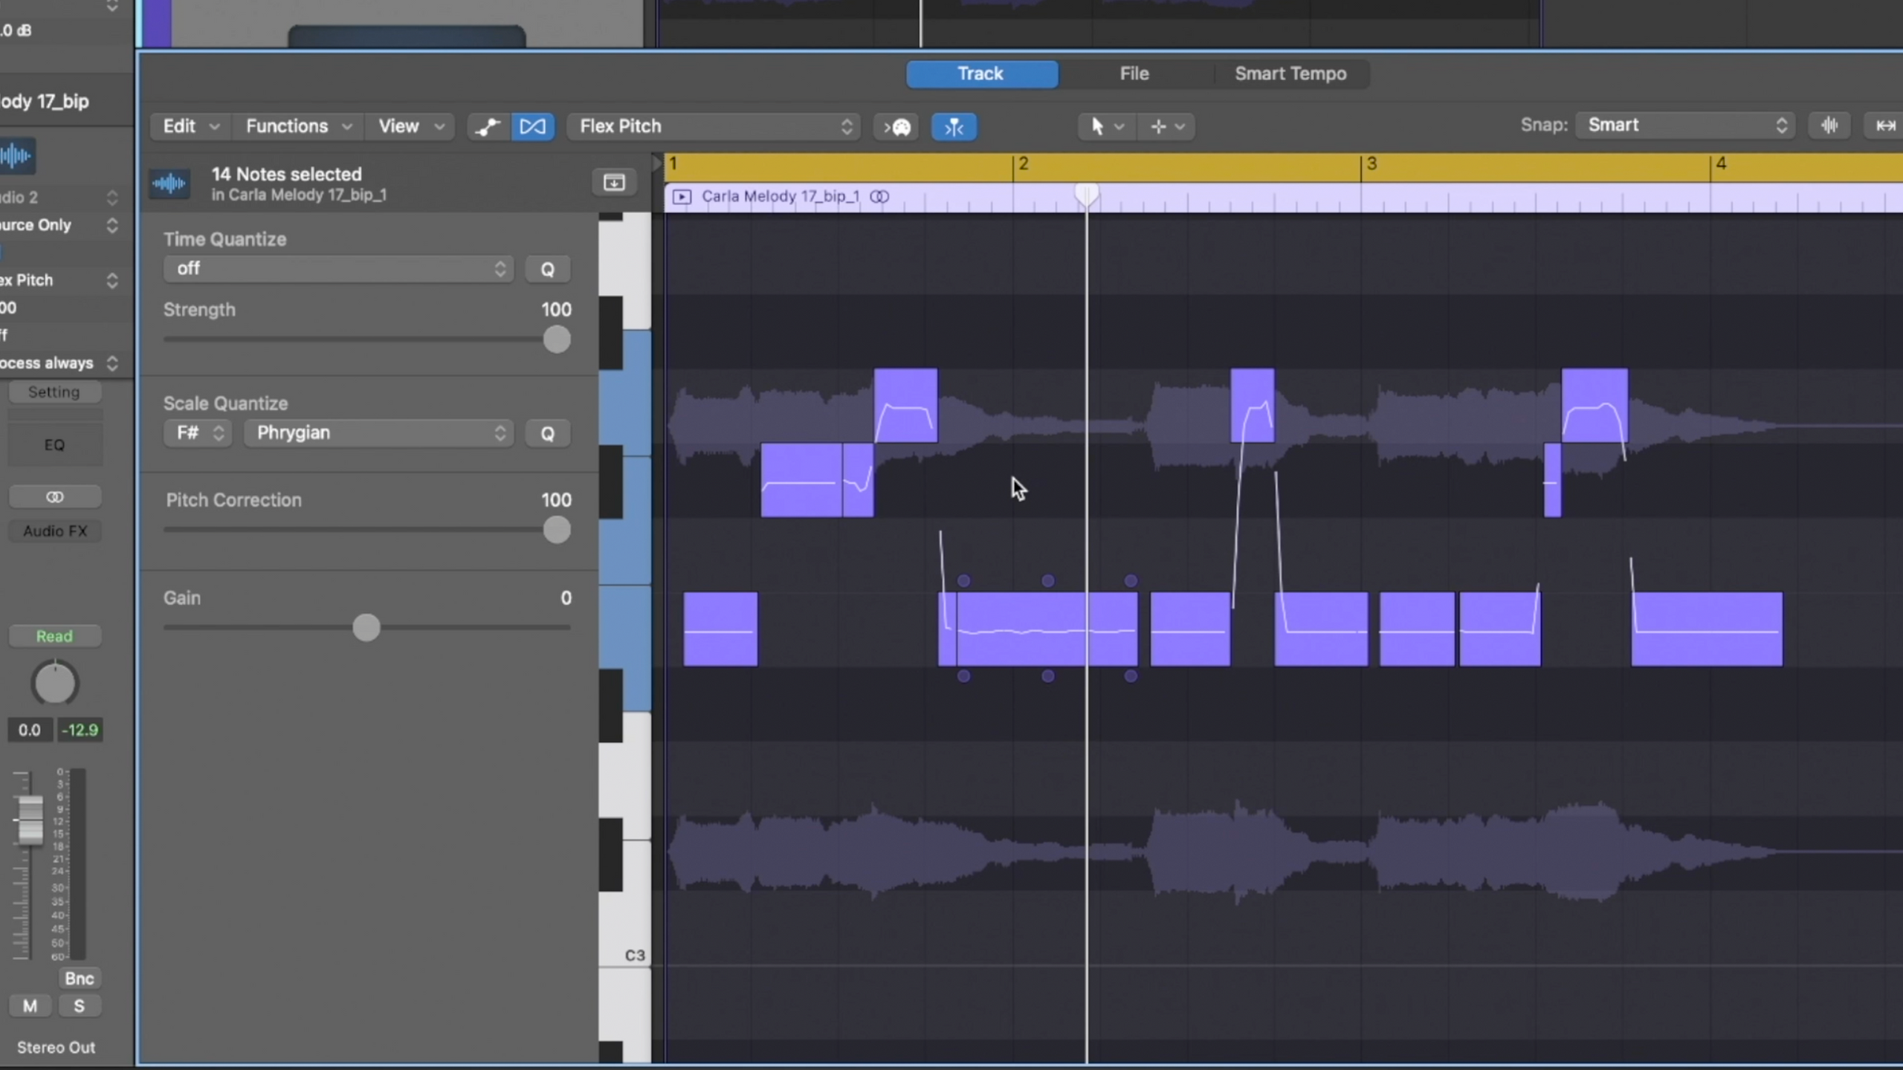Screen dimensions: 1903x1070
Task: Open the Phrygian scale dropdown
Action: click(379, 432)
